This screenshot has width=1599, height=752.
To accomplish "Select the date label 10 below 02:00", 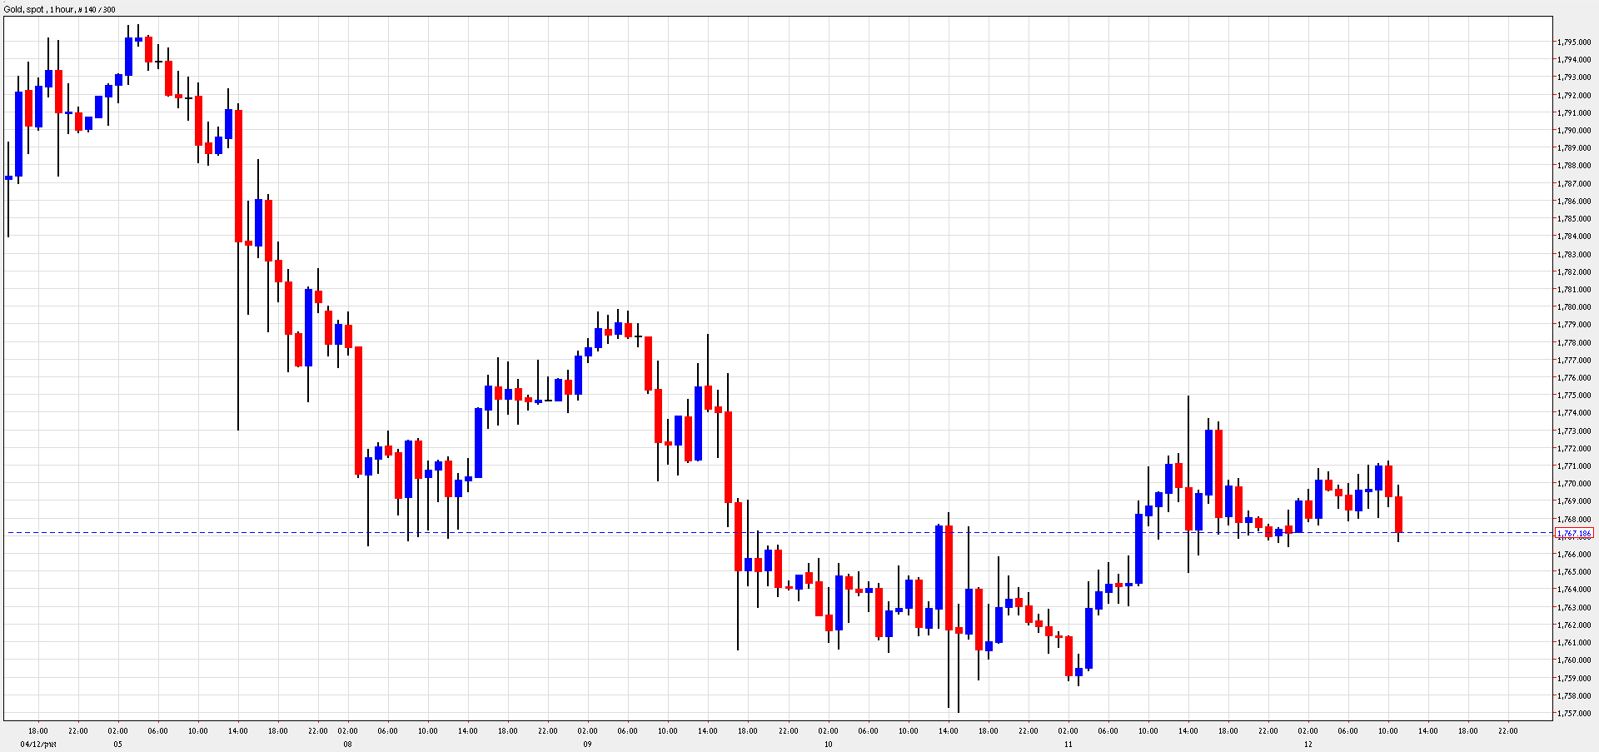I will pos(828,745).
